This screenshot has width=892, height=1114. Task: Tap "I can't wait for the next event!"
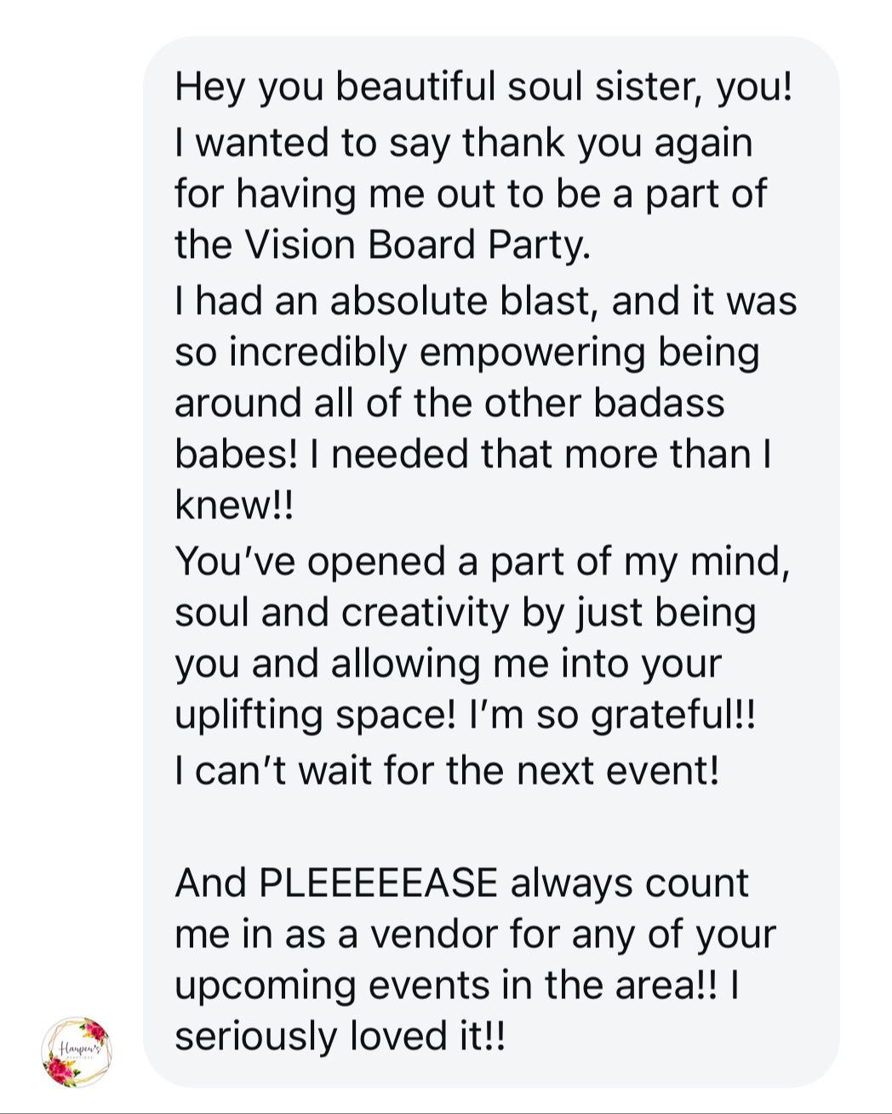[447, 771]
